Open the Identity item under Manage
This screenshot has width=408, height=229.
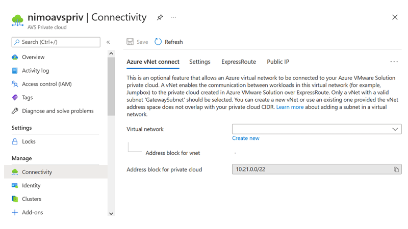[31, 186]
